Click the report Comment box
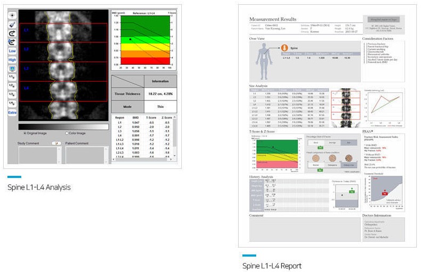This screenshot has height=272, width=421. pos(305,229)
